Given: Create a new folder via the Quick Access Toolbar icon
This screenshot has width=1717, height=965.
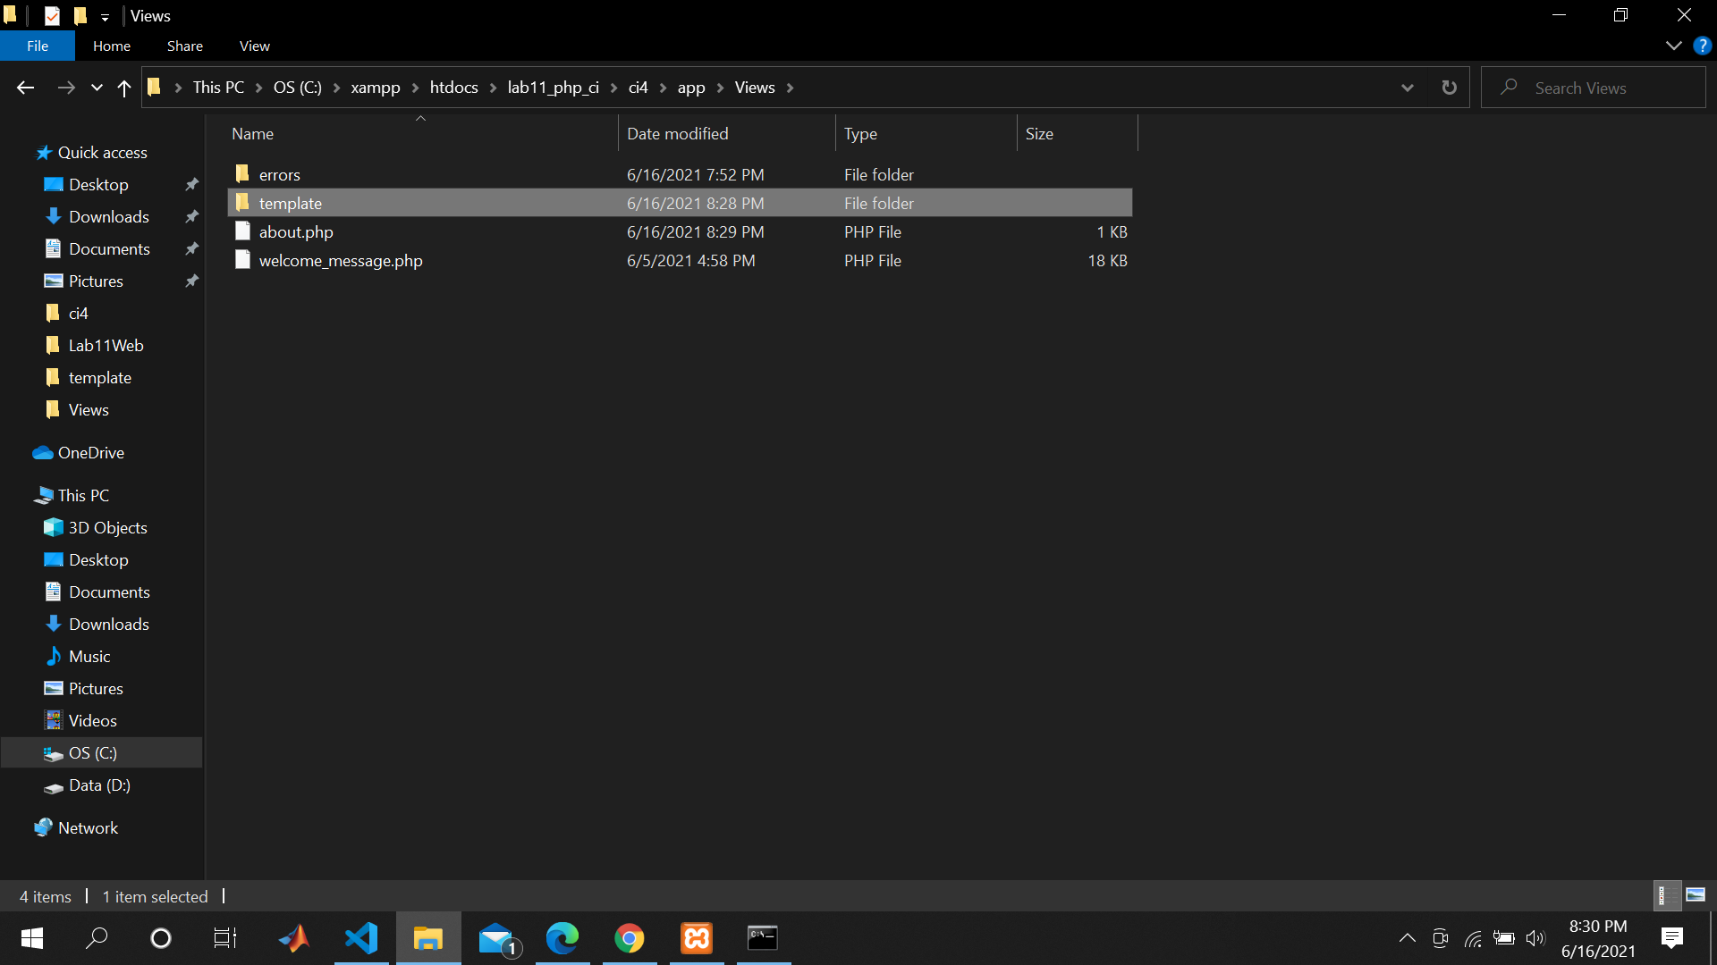Looking at the screenshot, I should (x=80, y=15).
